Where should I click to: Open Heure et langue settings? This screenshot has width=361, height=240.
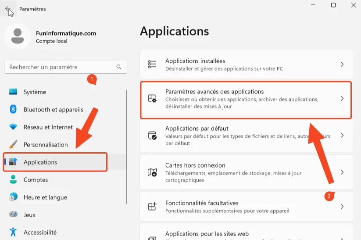[x=65, y=197]
